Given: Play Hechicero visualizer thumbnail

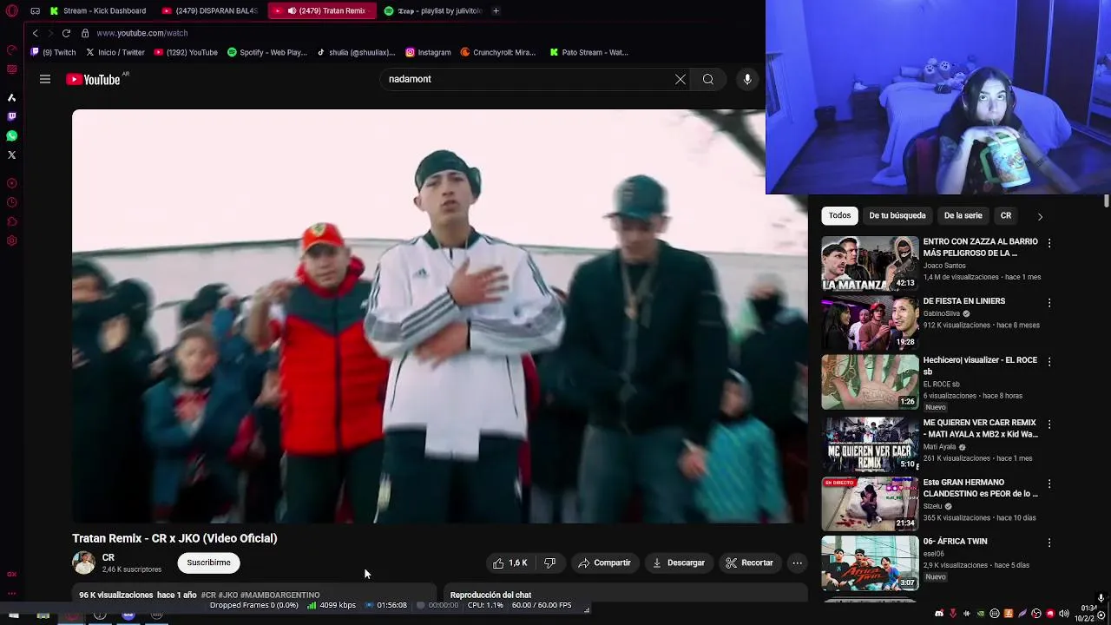Looking at the screenshot, I should point(870,382).
